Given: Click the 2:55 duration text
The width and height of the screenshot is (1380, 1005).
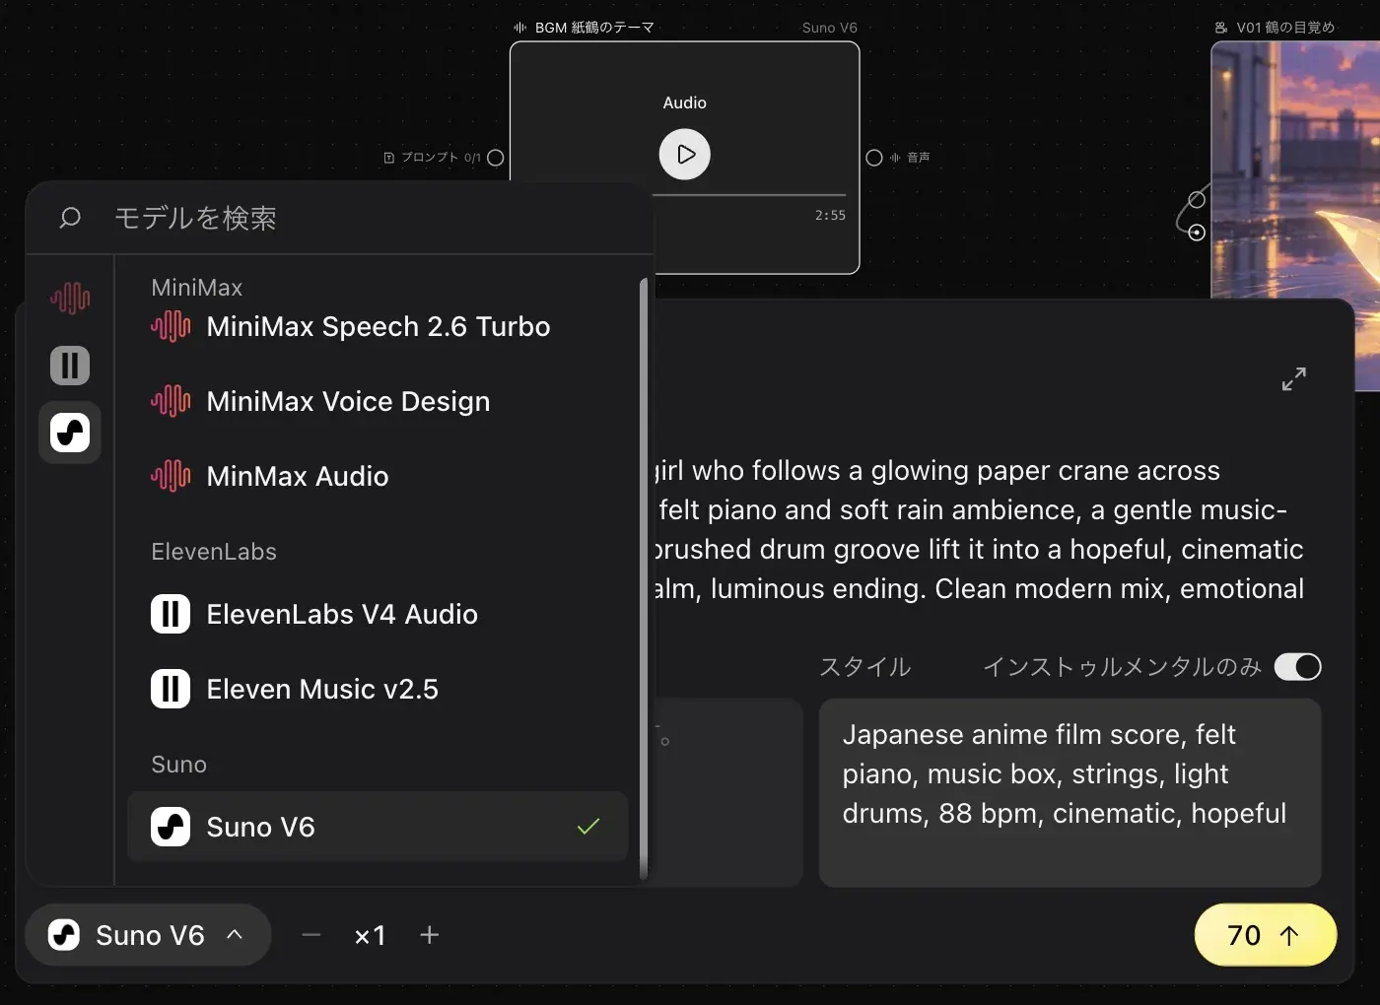Looking at the screenshot, I should 830,215.
